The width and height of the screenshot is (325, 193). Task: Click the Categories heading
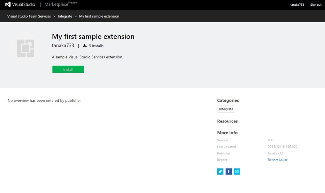tap(228, 100)
